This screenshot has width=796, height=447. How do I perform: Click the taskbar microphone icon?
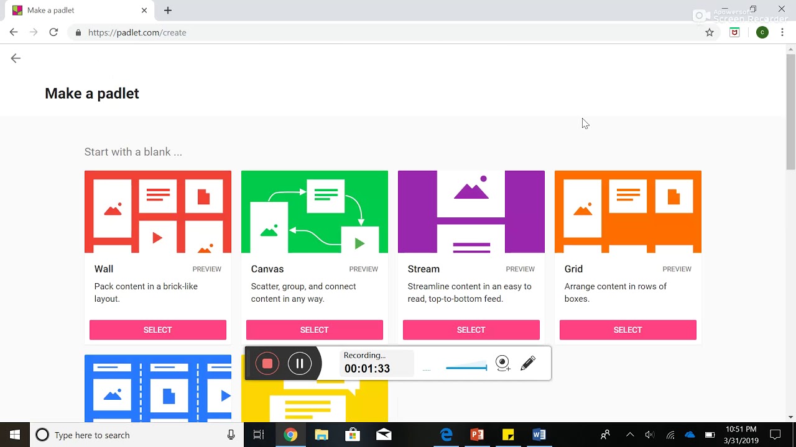coord(231,435)
